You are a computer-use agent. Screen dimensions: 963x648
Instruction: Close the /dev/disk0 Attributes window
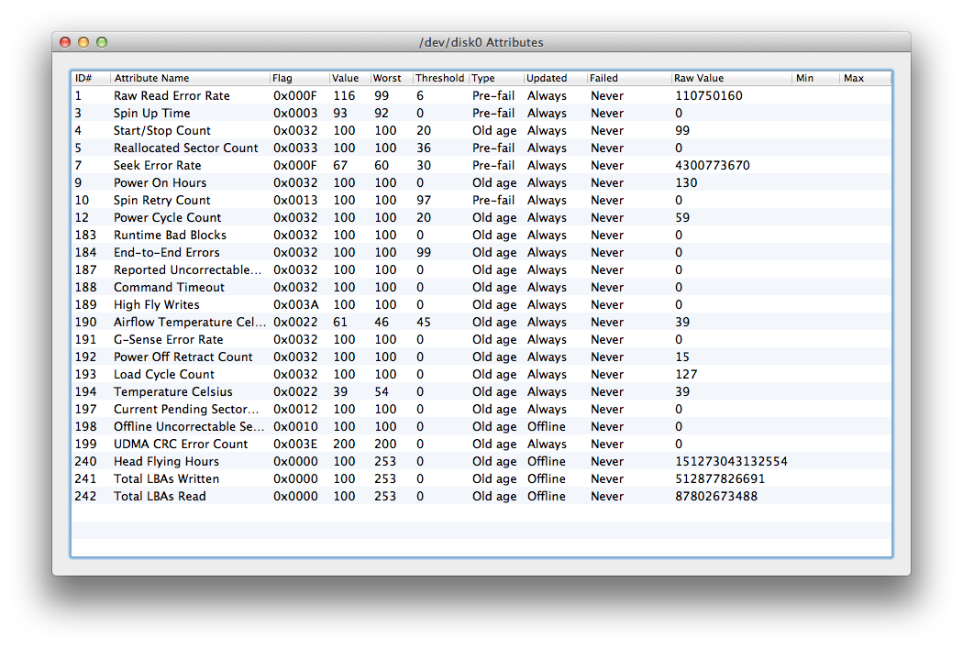[x=65, y=42]
